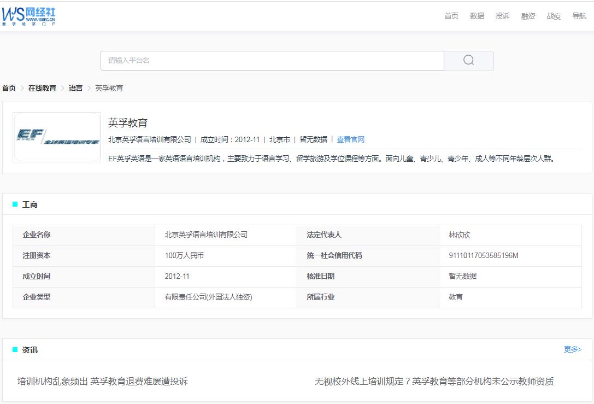Image resolution: width=594 pixels, height=404 pixels.
Task: Click the blue square icon beside 资讯
Action: click(x=15, y=349)
